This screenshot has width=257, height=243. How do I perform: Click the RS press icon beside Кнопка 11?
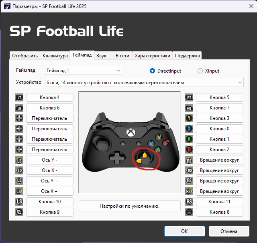tap(189, 202)
